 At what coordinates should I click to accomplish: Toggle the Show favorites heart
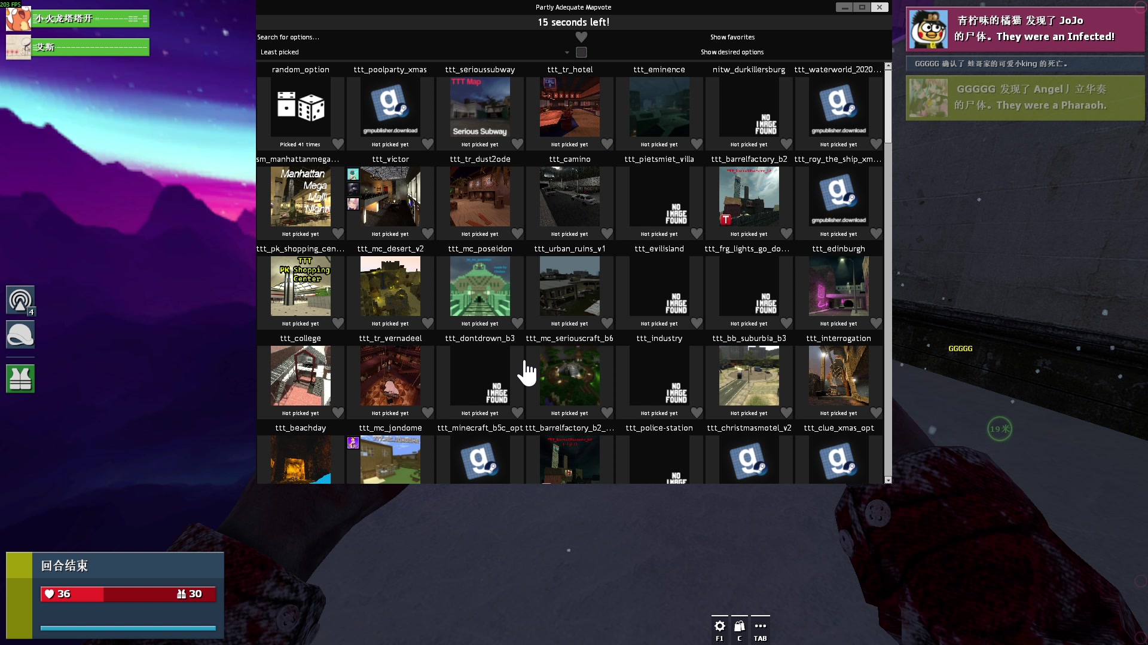[581, 37]
